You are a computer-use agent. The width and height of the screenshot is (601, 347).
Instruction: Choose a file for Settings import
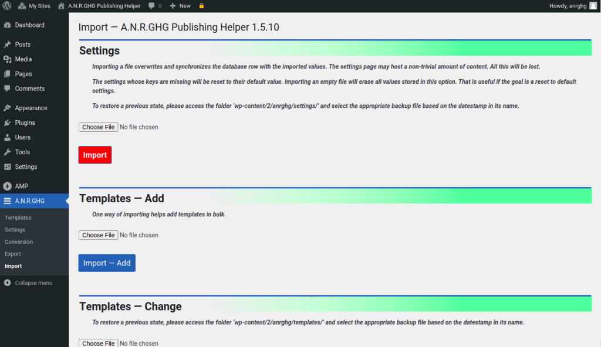(x=98, y=127)
